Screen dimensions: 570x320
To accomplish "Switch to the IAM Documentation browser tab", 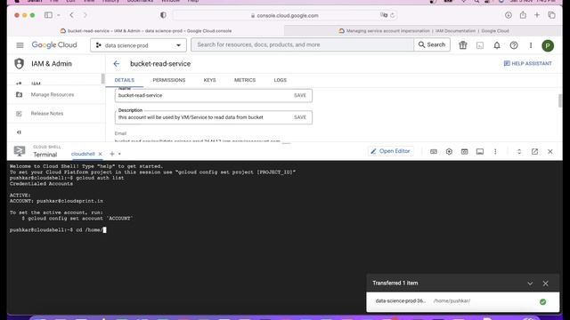I will coord(424,31).
